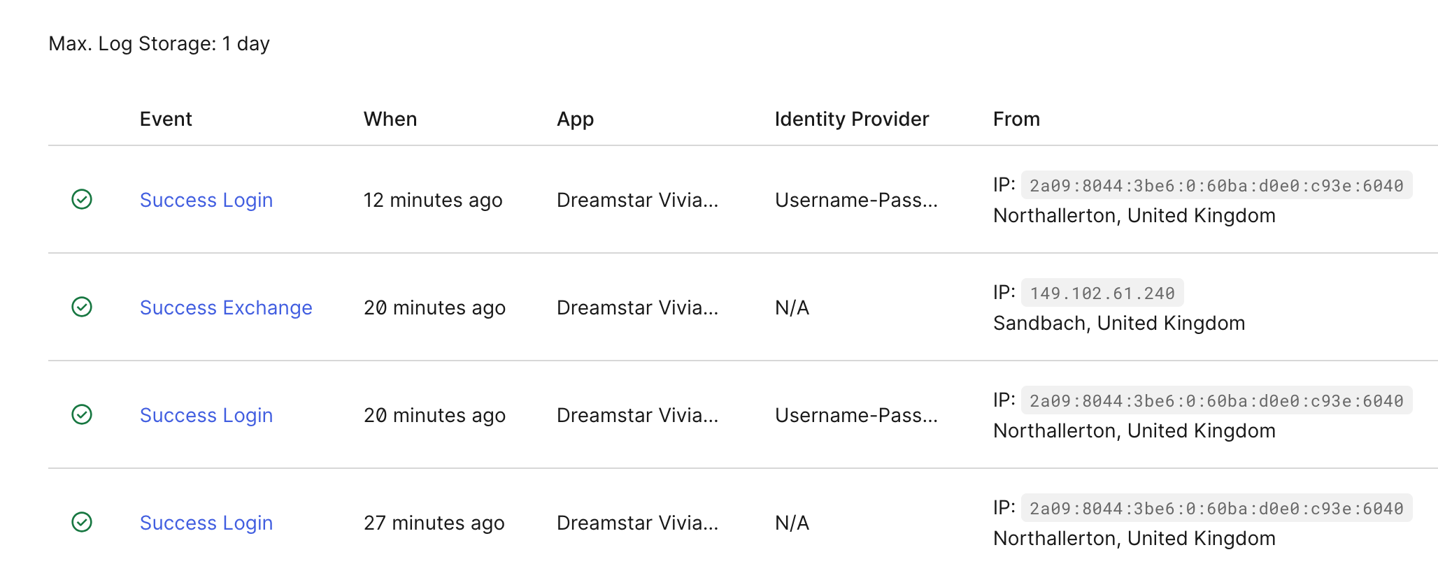Open the Success Login event from 12 minutes ago
Screen dimensions: 1438x573
coord(206,200)
